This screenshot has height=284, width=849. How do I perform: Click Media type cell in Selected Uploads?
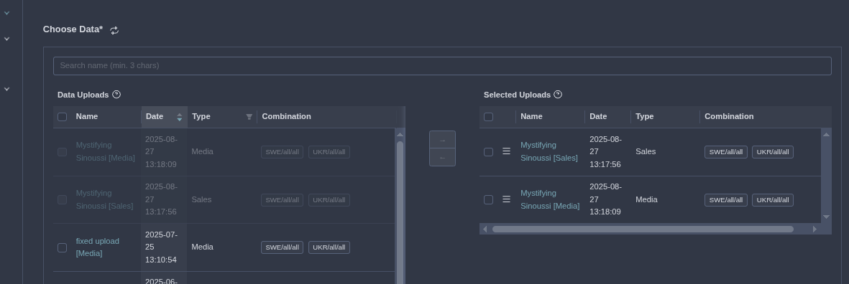[646, 199]
